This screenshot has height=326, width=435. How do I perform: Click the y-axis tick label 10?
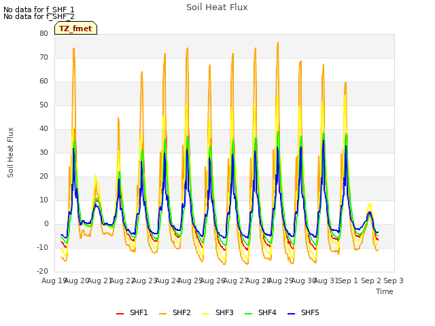[43, 200]
